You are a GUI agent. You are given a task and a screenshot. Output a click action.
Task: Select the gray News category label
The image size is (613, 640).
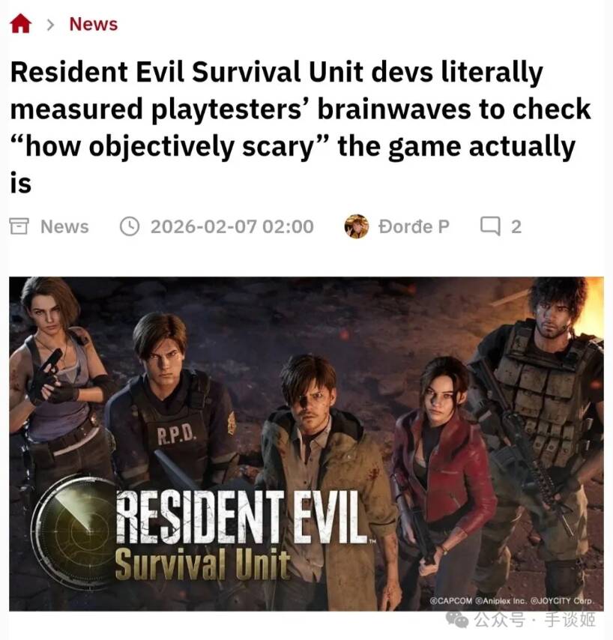(x=64, y=226)
